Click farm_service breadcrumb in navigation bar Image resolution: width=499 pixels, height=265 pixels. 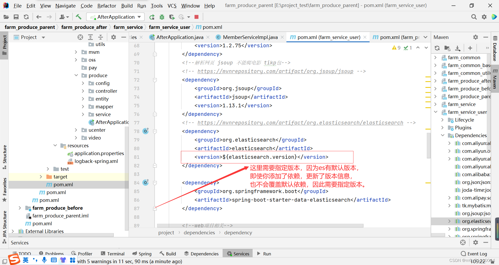tap(128, 27)
